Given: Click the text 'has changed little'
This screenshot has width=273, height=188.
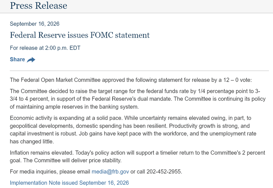Looking at the screenshot, I should [x=31, y=142].
